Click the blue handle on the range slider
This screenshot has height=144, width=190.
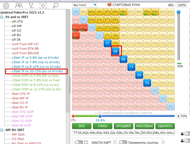pos(100,116)
